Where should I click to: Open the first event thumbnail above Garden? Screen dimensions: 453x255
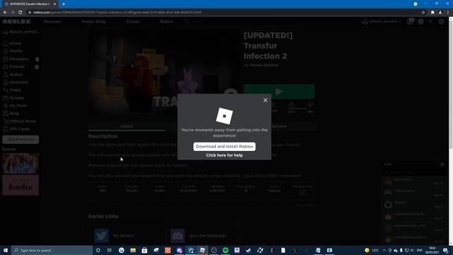coord(21,164)
